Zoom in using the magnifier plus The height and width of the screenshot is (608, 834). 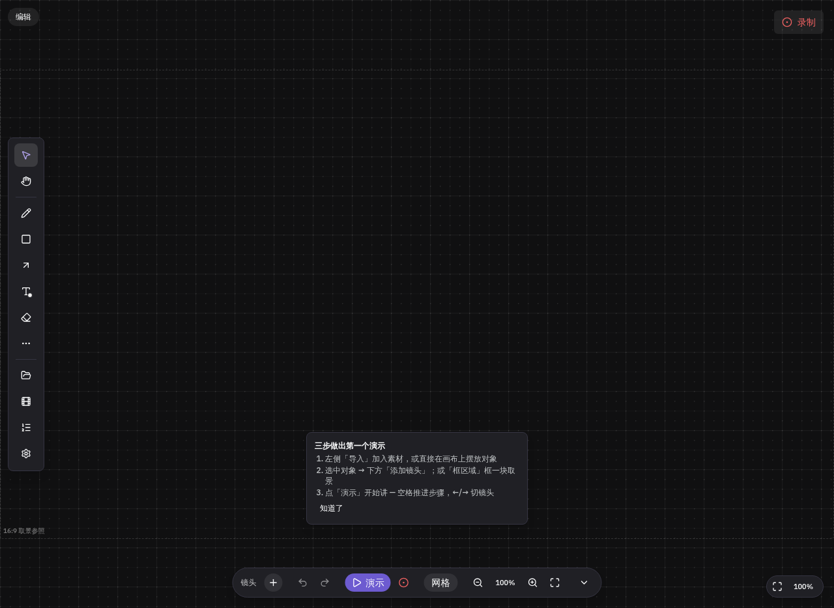coord(532,583)
